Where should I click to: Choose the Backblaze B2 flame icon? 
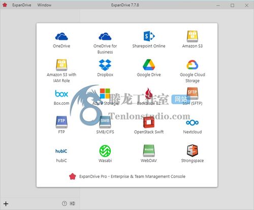click(x=149, y=93)
